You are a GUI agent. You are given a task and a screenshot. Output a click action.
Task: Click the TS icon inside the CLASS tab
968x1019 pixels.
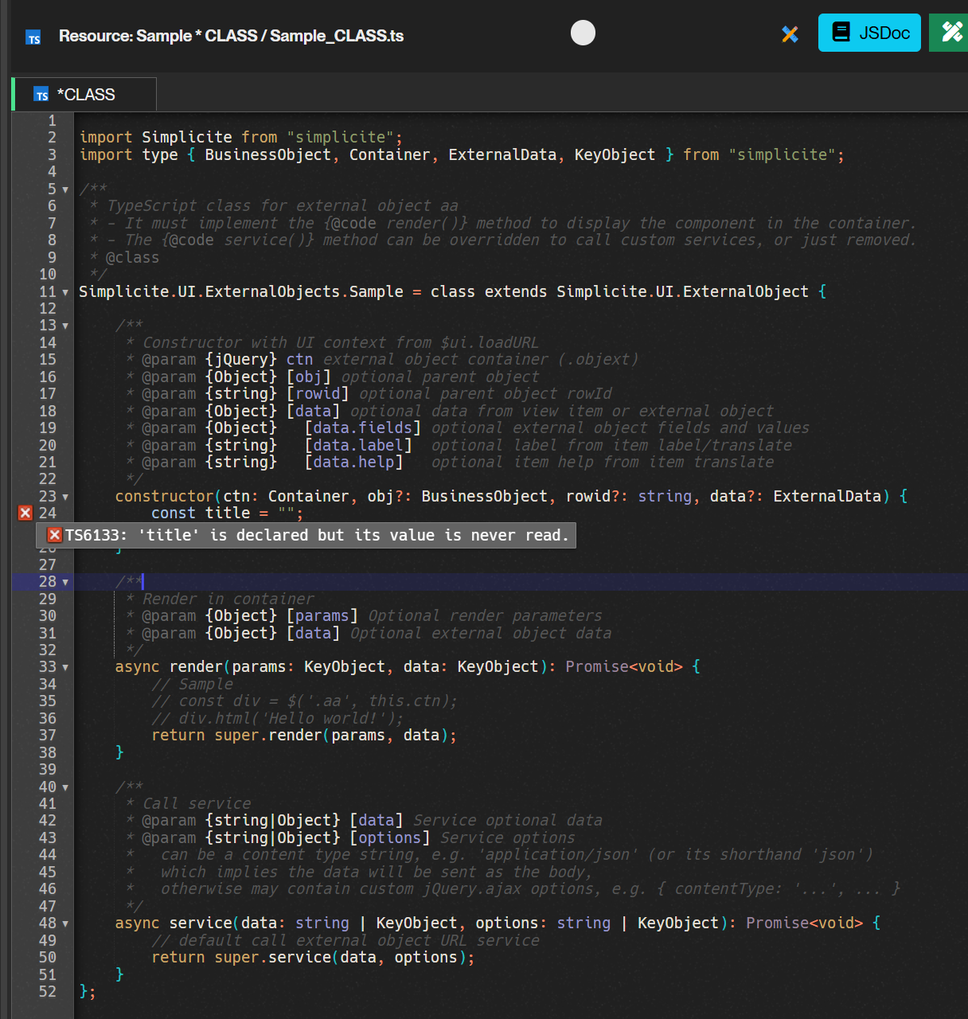pos(41,95)
